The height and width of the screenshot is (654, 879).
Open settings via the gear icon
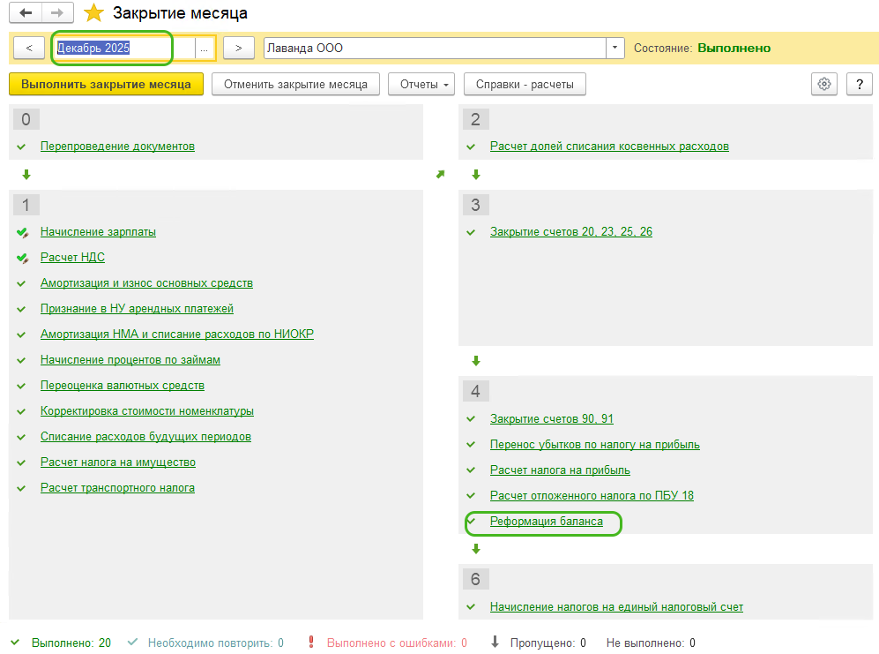point(824,84)
